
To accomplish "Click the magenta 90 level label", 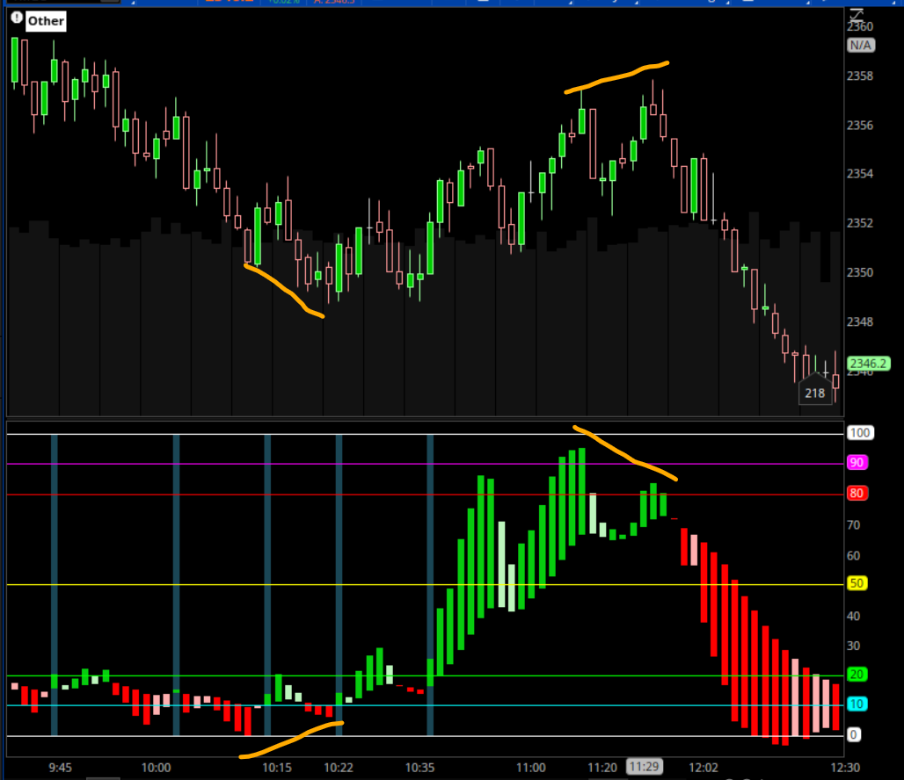I will click(x=856, y=463).
